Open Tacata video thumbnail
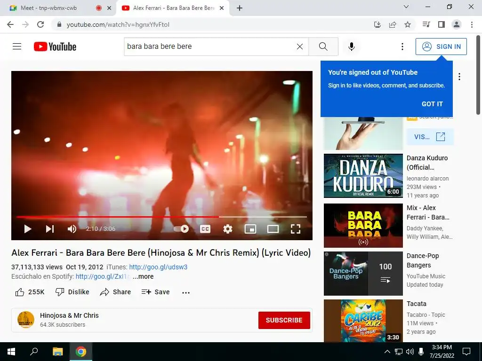 pyautogui.click(x=363, y=321)
